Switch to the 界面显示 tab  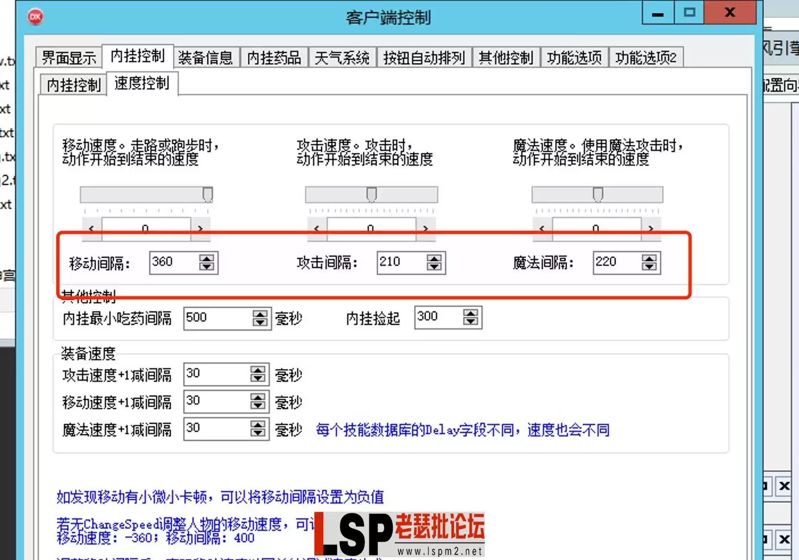point(69,58)
